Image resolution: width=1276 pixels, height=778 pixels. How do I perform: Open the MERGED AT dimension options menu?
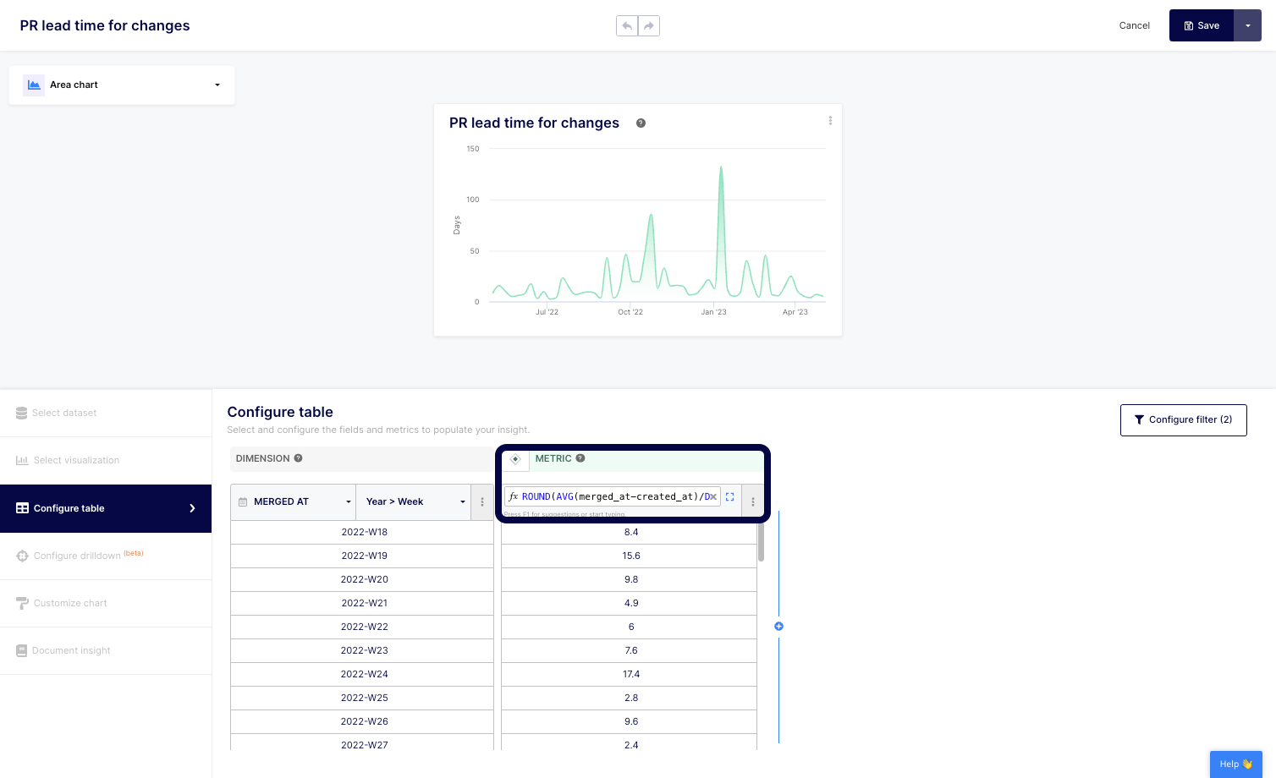click(482, 502)
